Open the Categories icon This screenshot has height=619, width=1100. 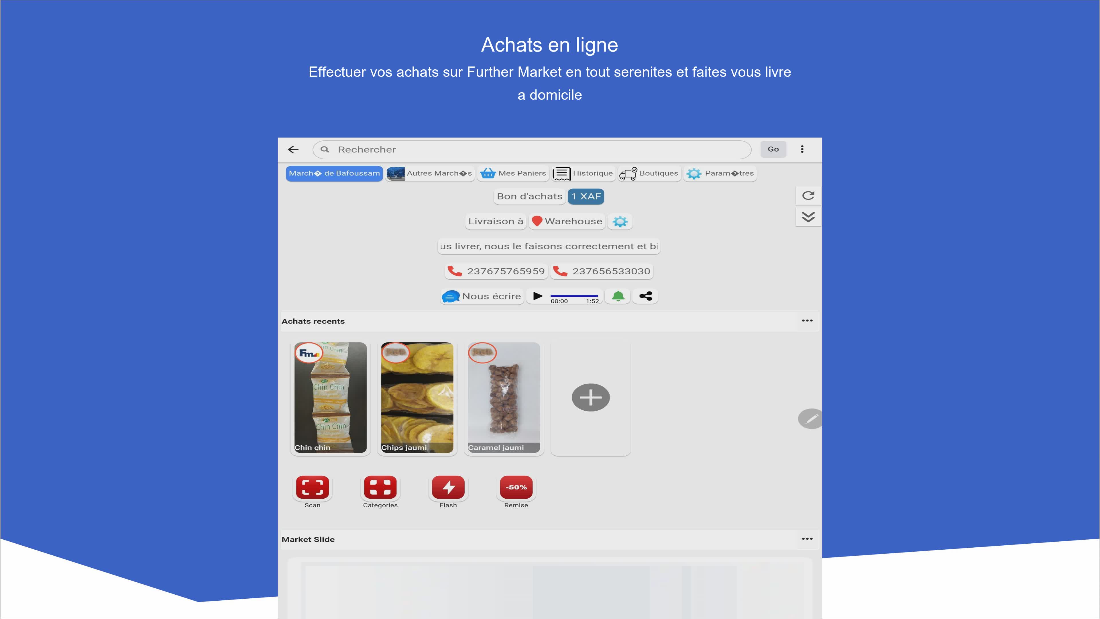coord(380,487)
